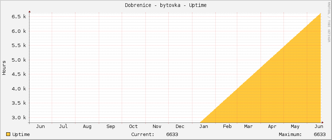Click the '4.0 k' axis value
The height and width of the screenshot is (140, 332).
click(x=19, y=89)
